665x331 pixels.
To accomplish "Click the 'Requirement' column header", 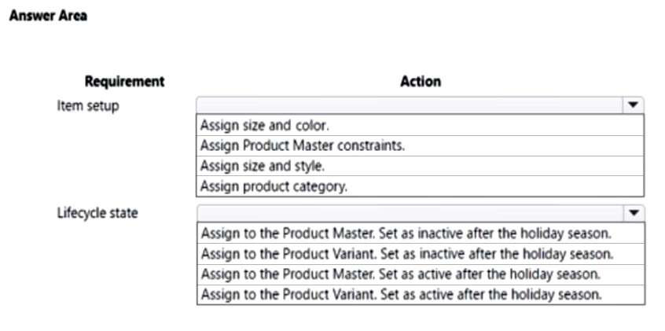I will [x=124, y=81].
